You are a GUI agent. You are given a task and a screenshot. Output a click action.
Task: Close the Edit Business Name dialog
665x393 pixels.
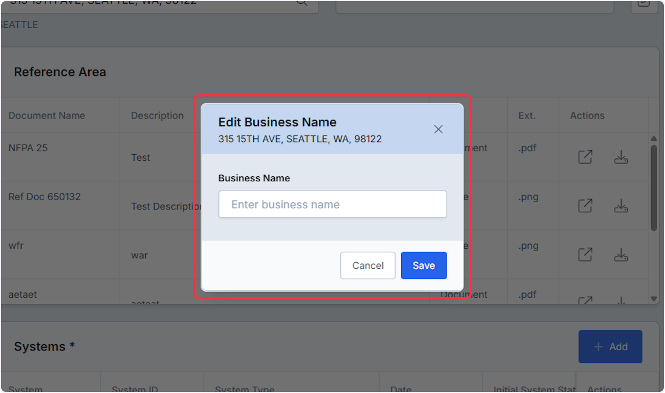(438, 129)
